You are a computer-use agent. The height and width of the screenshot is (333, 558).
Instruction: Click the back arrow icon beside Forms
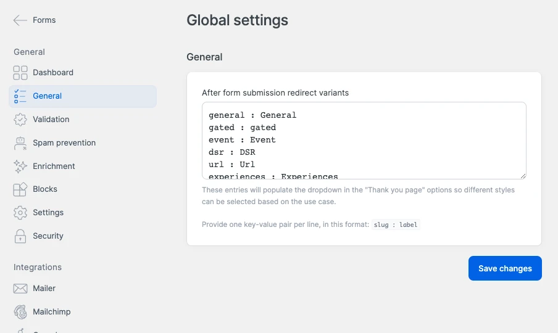click(20, 20)
